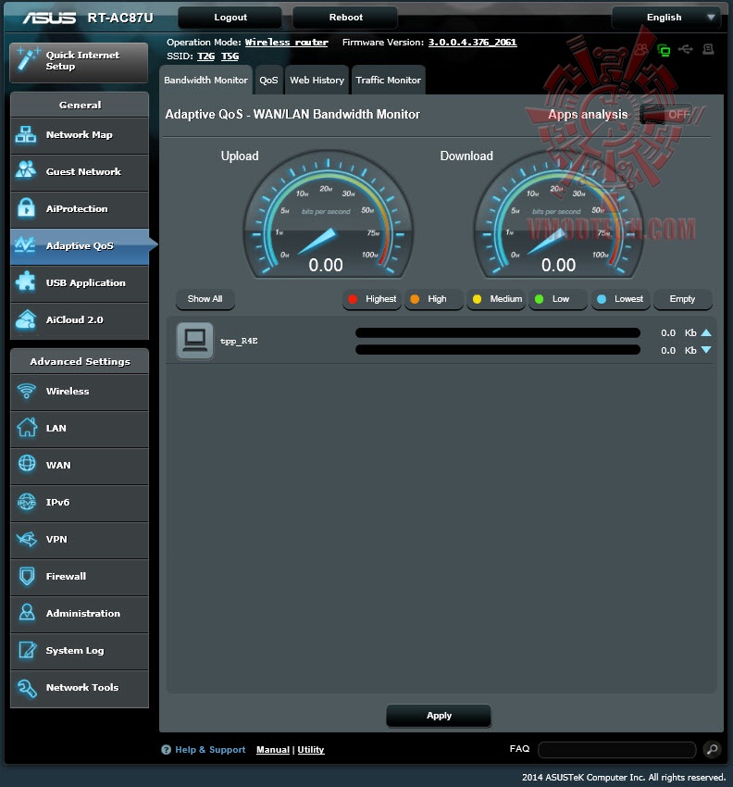Click the tpp_R4E laptop device icon
733x787 pixels.
[x=194, y=340]
